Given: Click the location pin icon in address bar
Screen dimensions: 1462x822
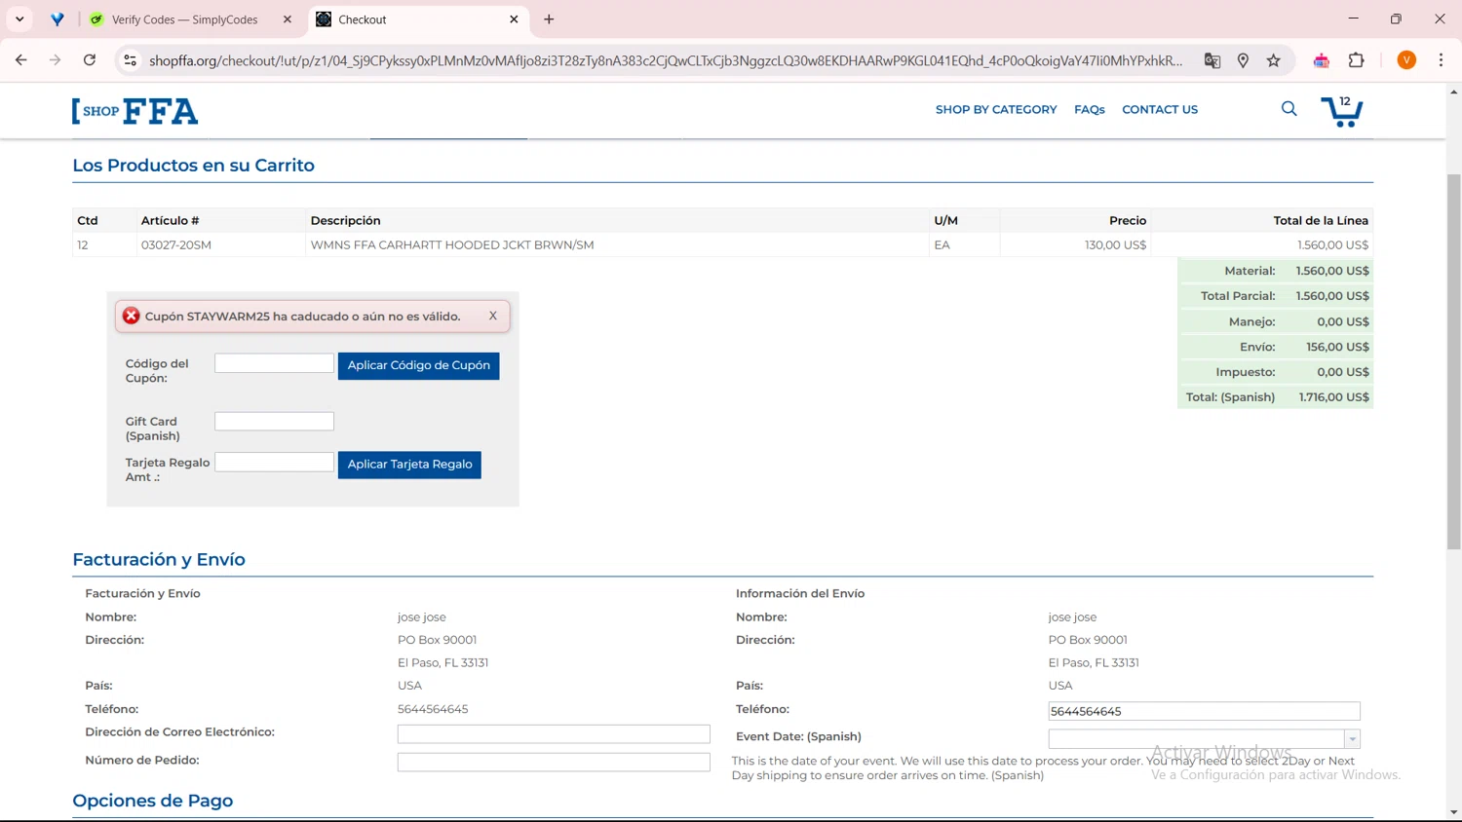Looking at the screenshot, I should [x=1243, y=60].
